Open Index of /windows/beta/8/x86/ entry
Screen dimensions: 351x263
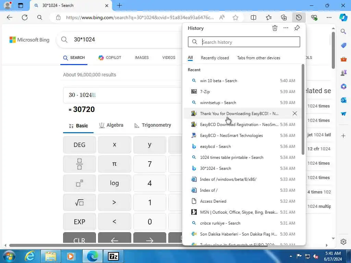point(243,179)
